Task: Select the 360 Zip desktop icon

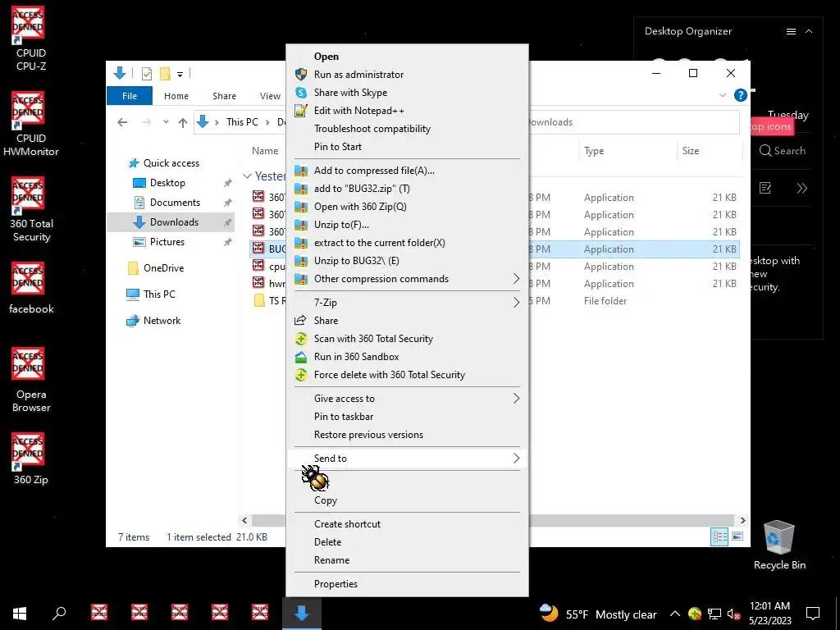Action: [x=30, y=459]
